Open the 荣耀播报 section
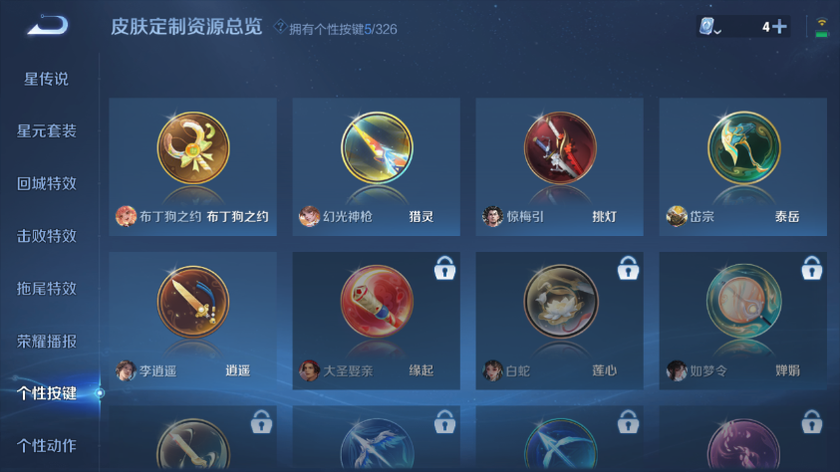Image resolution: width=840 pixels, height=472 pixels. click(x=47, y=342)
